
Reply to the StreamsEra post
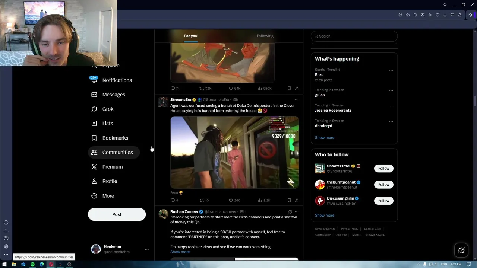[x=174, y=200]
